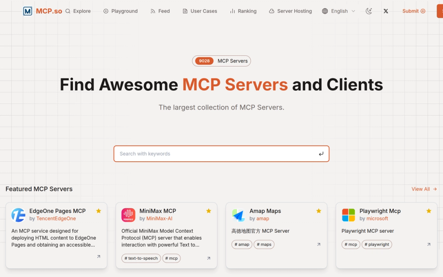Viewport: 443px width, 277px height.
Task: Click the 9028 MCP Servers badge
Action: click(x=221, y=61)
